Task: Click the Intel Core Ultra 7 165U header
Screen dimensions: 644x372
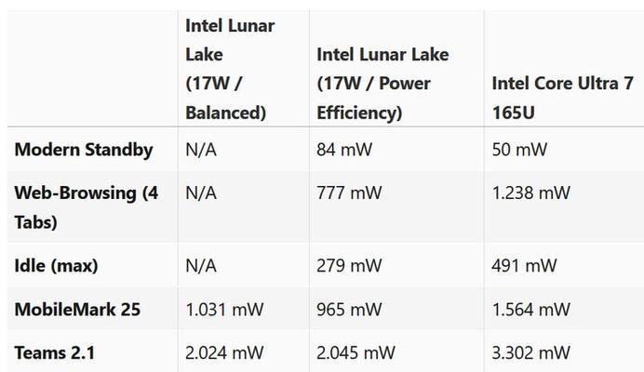Action: coord(562,98)
